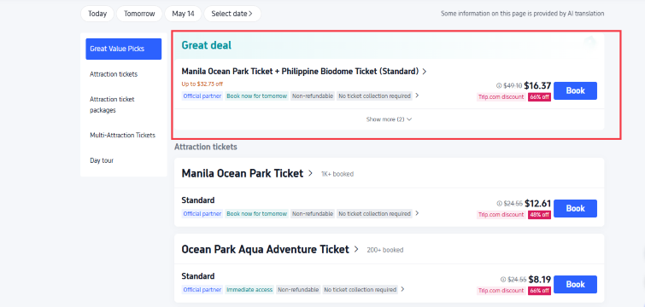Click Trip.com discount label for $16.37 deal

[501, 97]
